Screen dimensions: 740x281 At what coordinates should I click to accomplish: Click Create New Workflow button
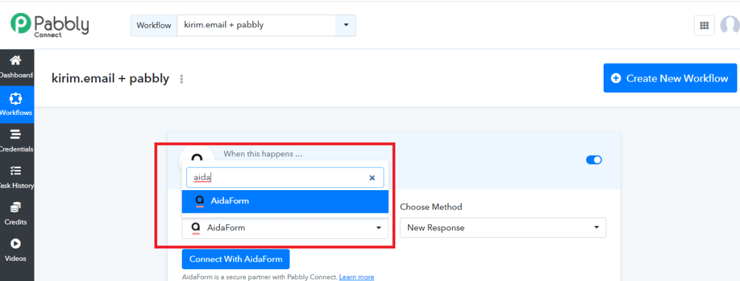click(670, 79)
